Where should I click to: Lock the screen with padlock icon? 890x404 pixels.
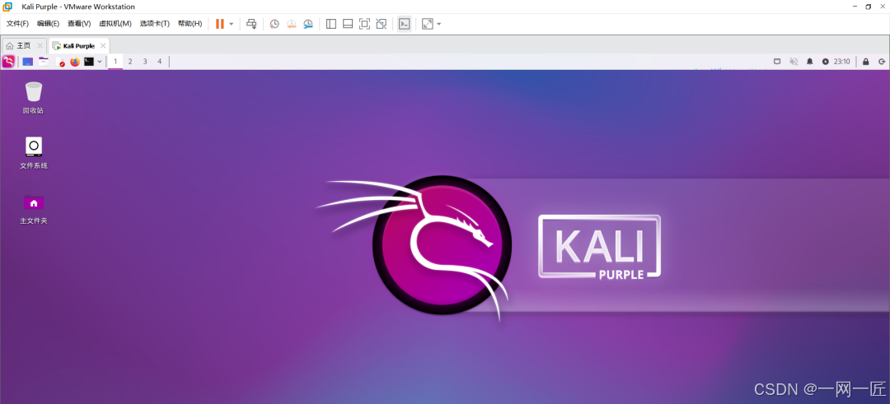point(865,61)
